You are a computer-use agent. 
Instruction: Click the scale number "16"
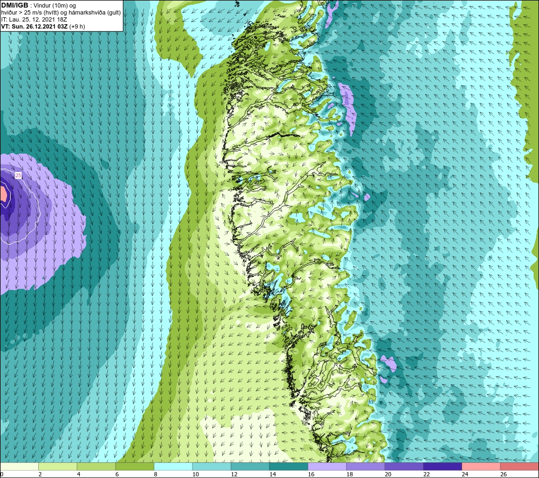click(311, 474)
